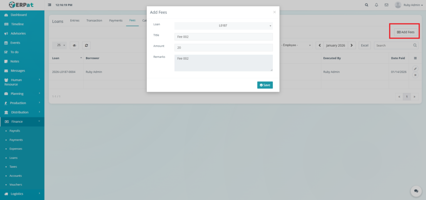Open Payments under Finance in sidebar
The width and height of the screenshot is (426, 200).
point(16,140)
